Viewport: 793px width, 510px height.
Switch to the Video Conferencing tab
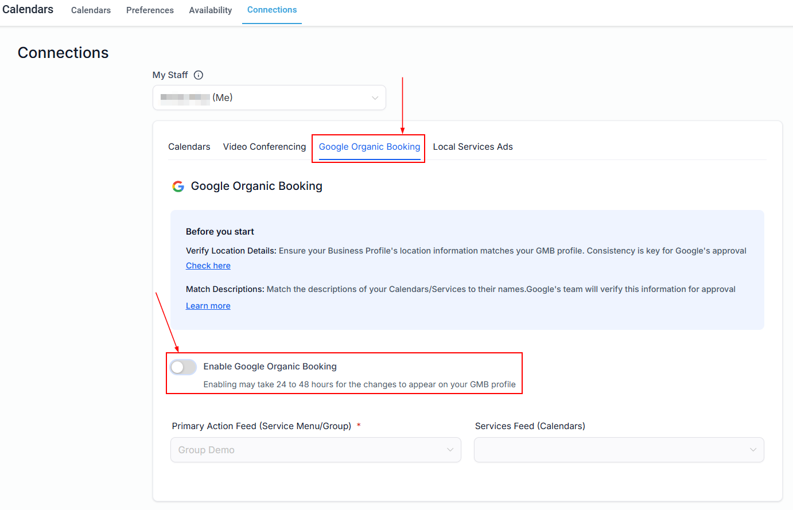click(265, 147)
